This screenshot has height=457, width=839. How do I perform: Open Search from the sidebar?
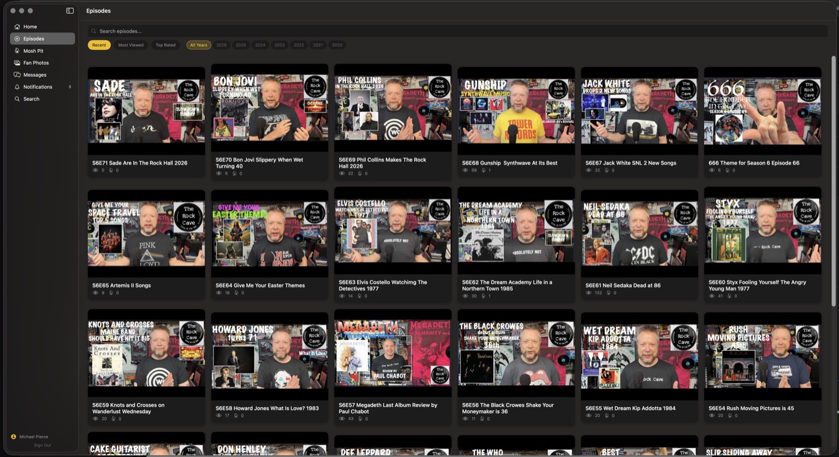pyautogui.click(x=30, y=99)
